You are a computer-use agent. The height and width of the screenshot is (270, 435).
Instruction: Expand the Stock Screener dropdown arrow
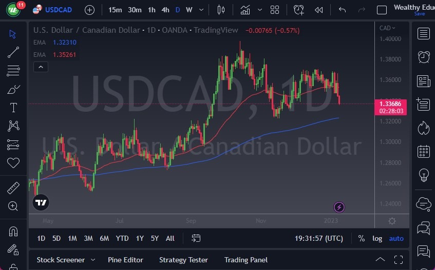coord(93,260)
